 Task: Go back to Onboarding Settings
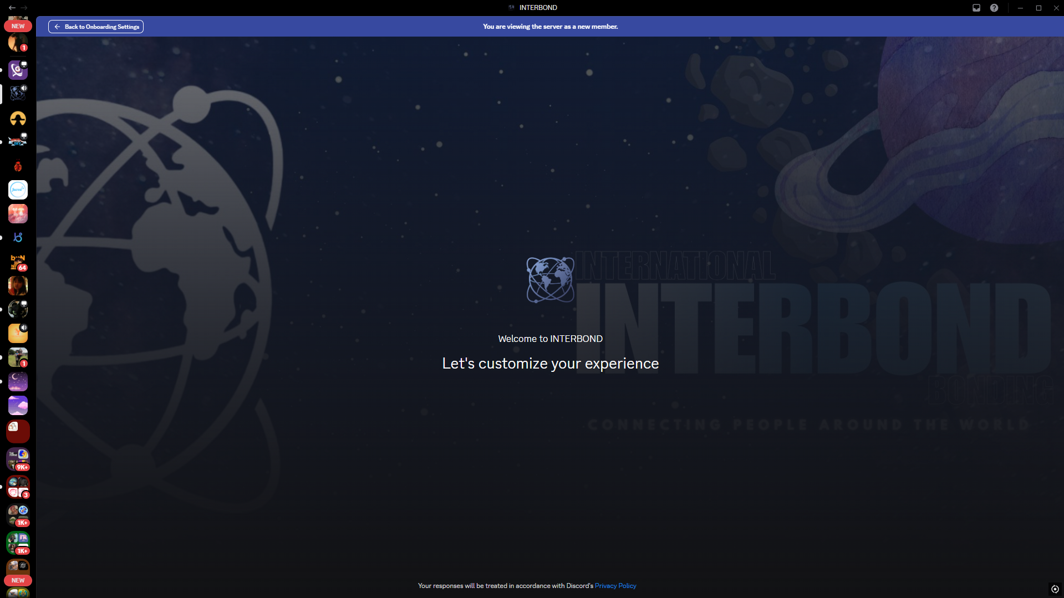point(96,27)
